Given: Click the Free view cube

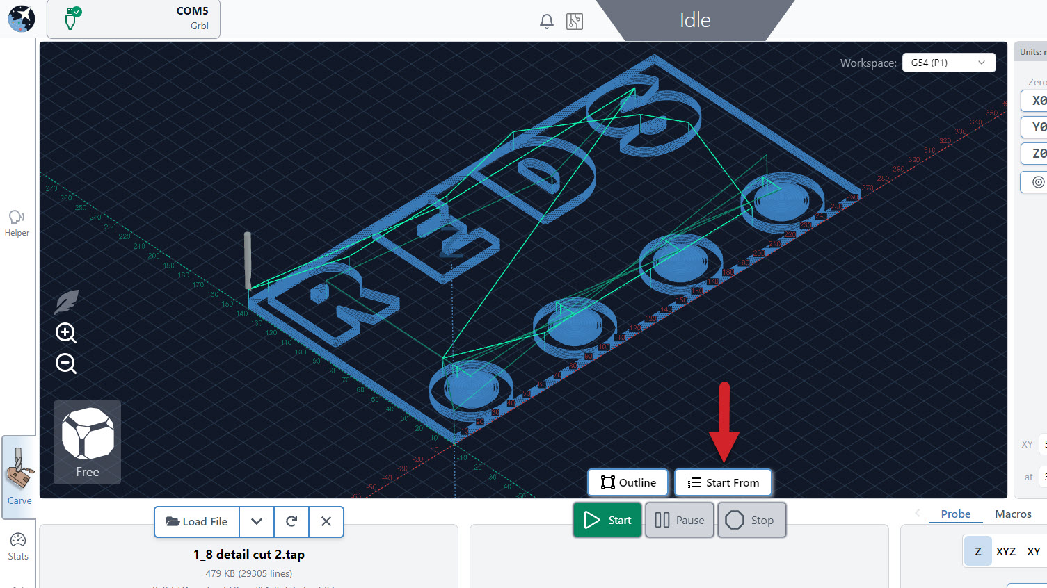Looking at the screenshot, I should pyautogui.click(x=88, y=442).
